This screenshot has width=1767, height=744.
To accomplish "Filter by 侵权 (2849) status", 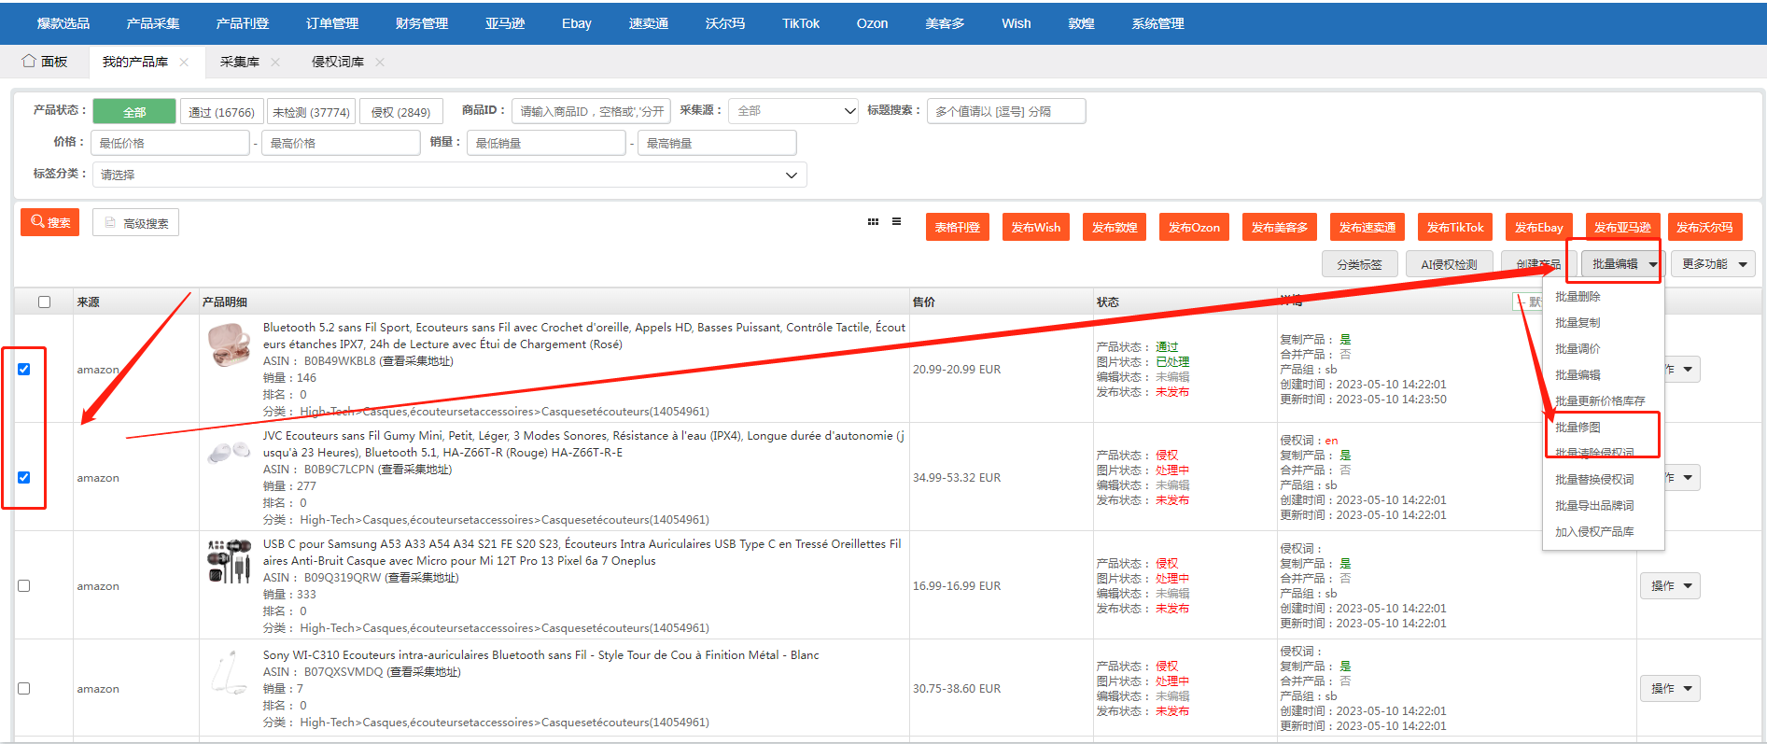I will pyautogui.click(x=400, y=111).
